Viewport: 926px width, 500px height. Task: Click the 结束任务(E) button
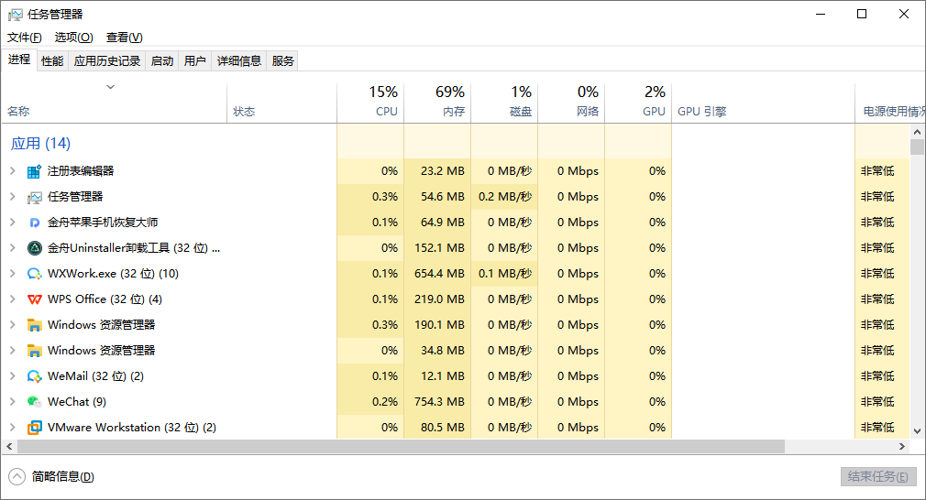(x=878, y=476)
